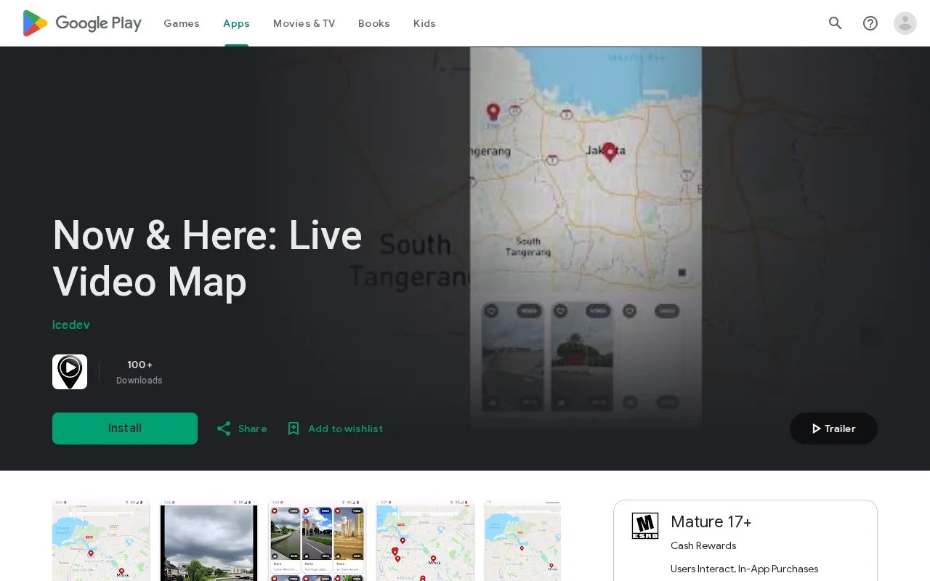Open the video grid screenshot thumbnail

317,540
